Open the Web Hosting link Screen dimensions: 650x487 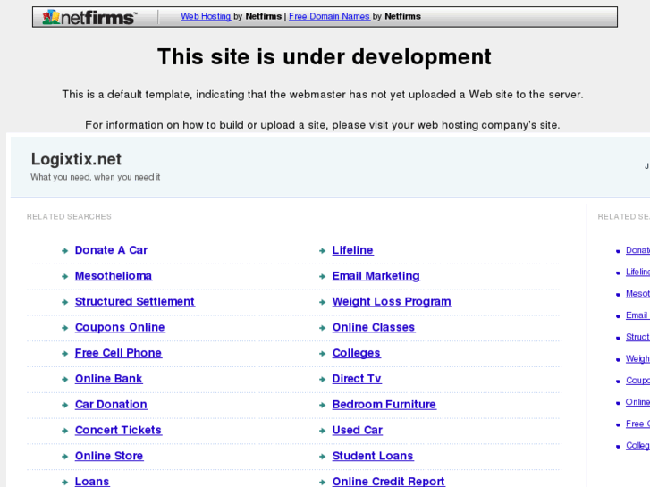[x=206, y=16]
